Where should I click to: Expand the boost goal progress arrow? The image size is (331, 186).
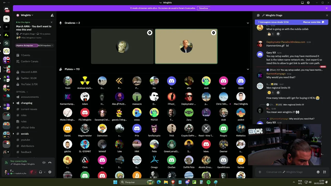(x=52, y=45)
